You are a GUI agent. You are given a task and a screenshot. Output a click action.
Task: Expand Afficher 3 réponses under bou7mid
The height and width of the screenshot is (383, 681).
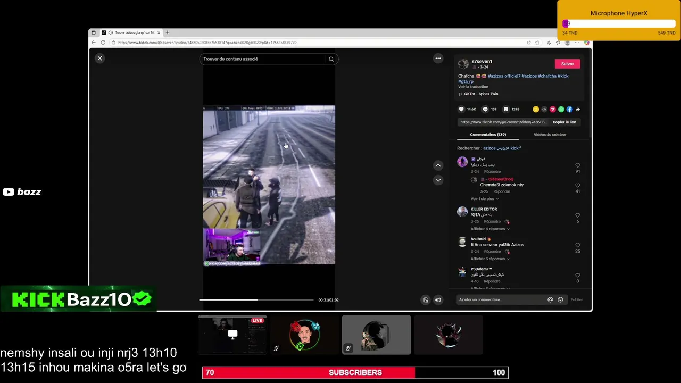490,259
